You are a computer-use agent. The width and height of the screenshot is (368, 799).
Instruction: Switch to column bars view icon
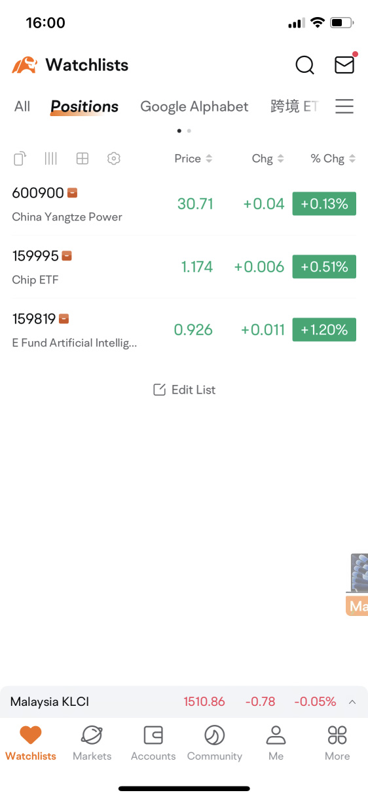coord(51,158)
